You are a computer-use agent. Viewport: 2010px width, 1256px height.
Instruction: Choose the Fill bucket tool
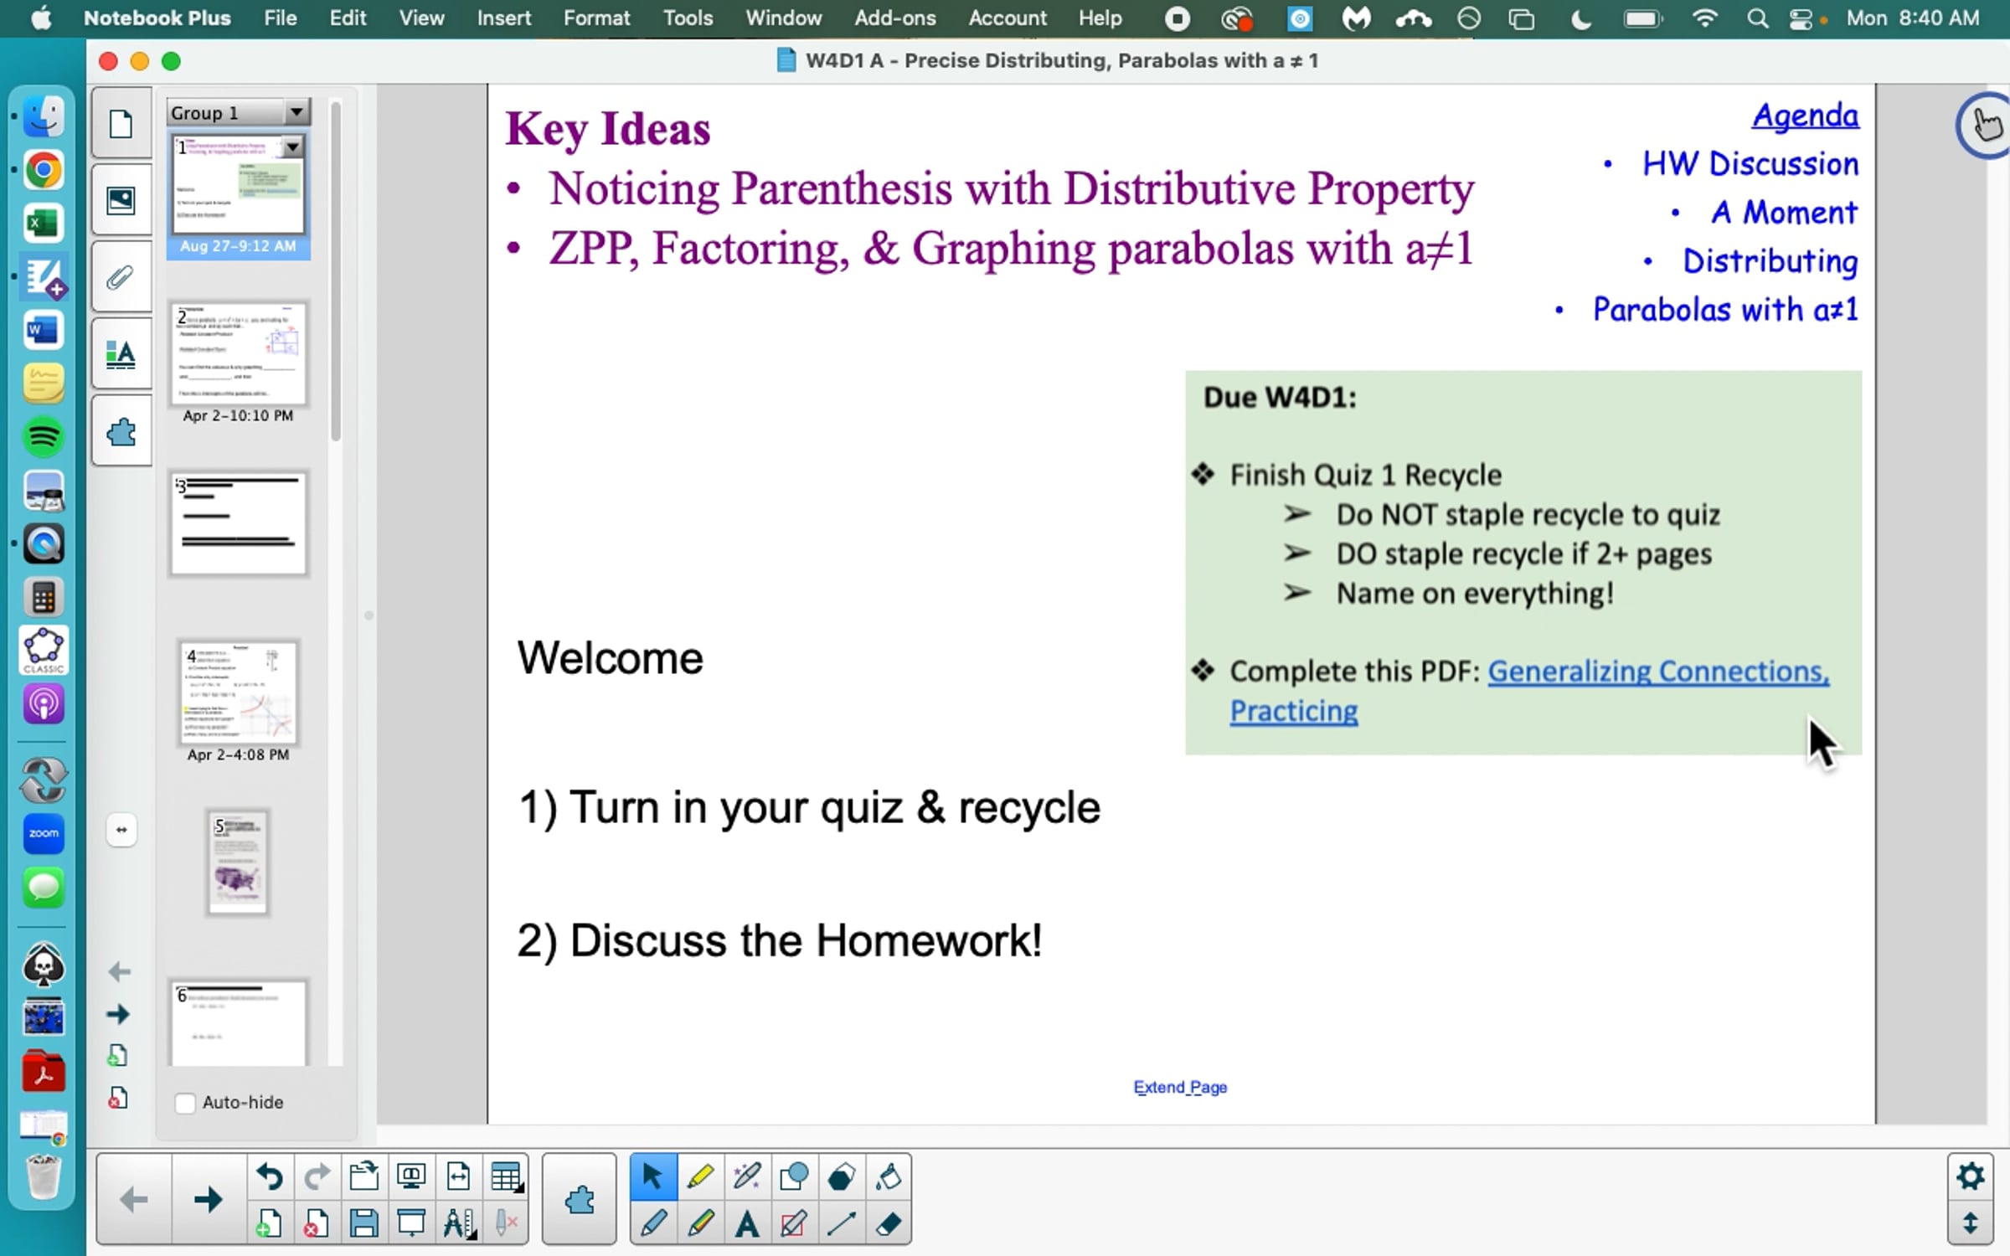pyautogui.click(x=889, y=1177)
